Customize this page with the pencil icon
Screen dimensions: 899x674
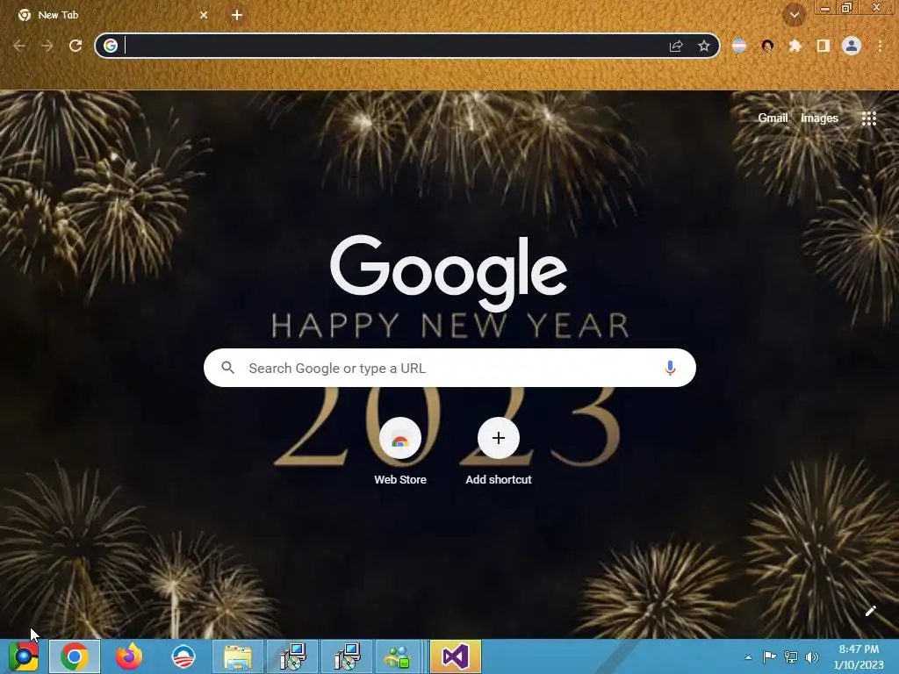tap(870, 611)
